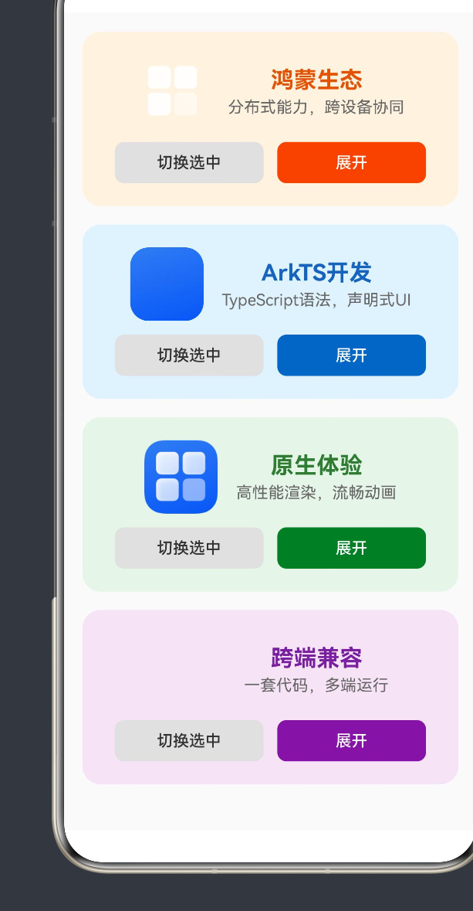
Task: Select the 原生体验 title text
Action: 316,465
